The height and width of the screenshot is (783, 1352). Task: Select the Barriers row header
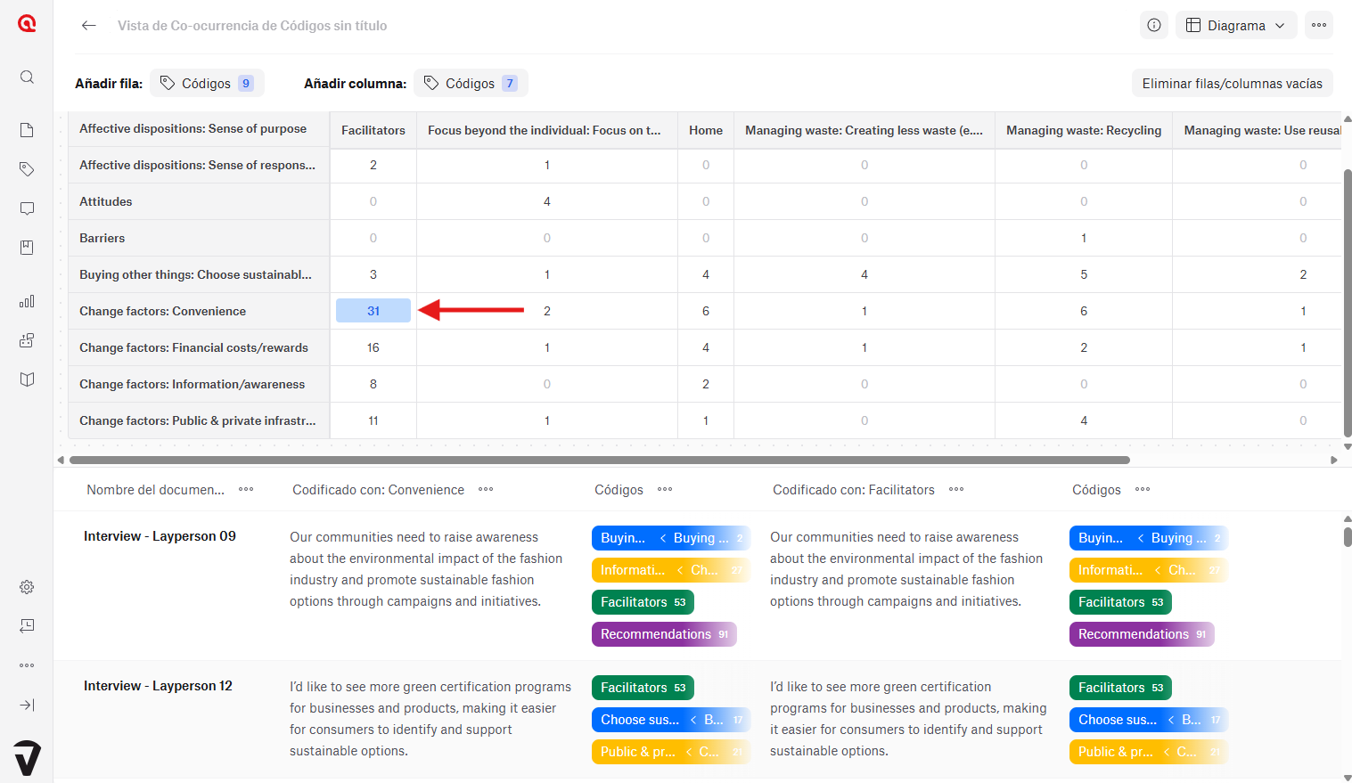tap(200, 238)
